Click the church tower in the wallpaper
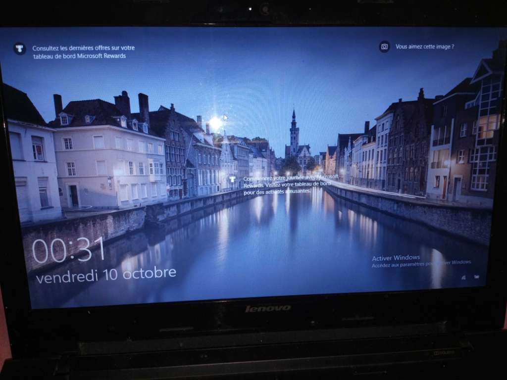Screen dimensions: 507x380 [294, 129]
